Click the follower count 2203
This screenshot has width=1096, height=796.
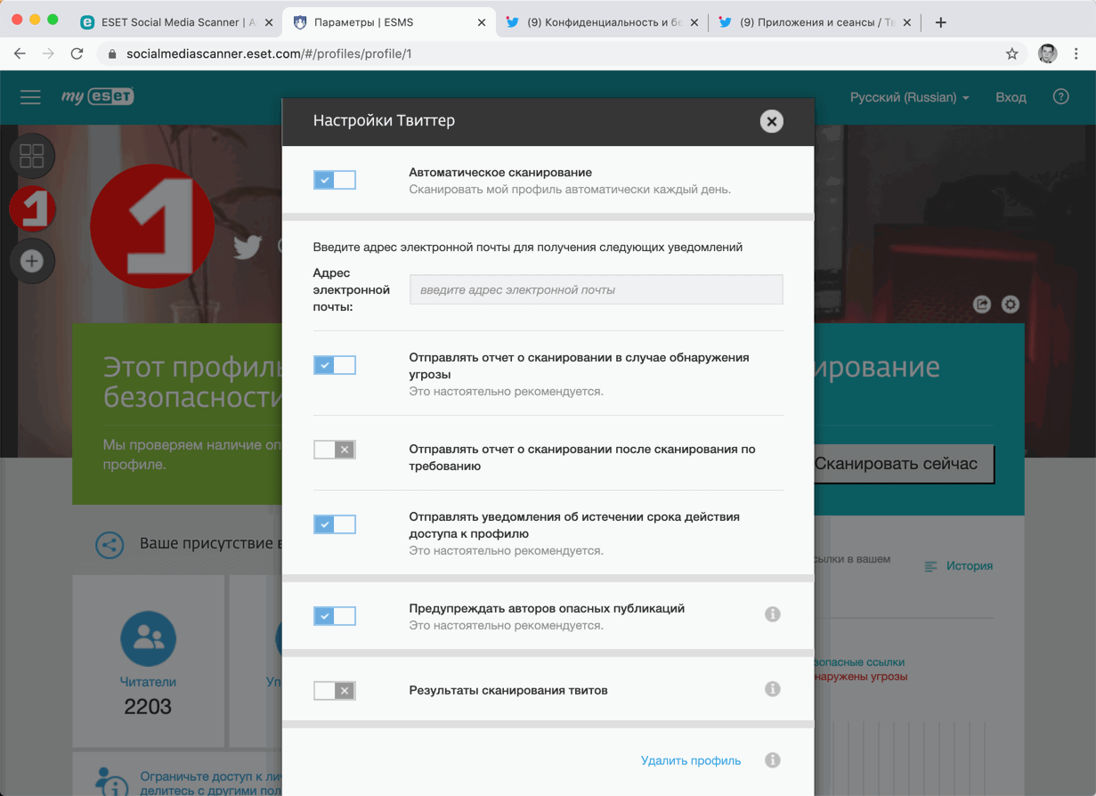pyautogui.click(x=148, y=707)
